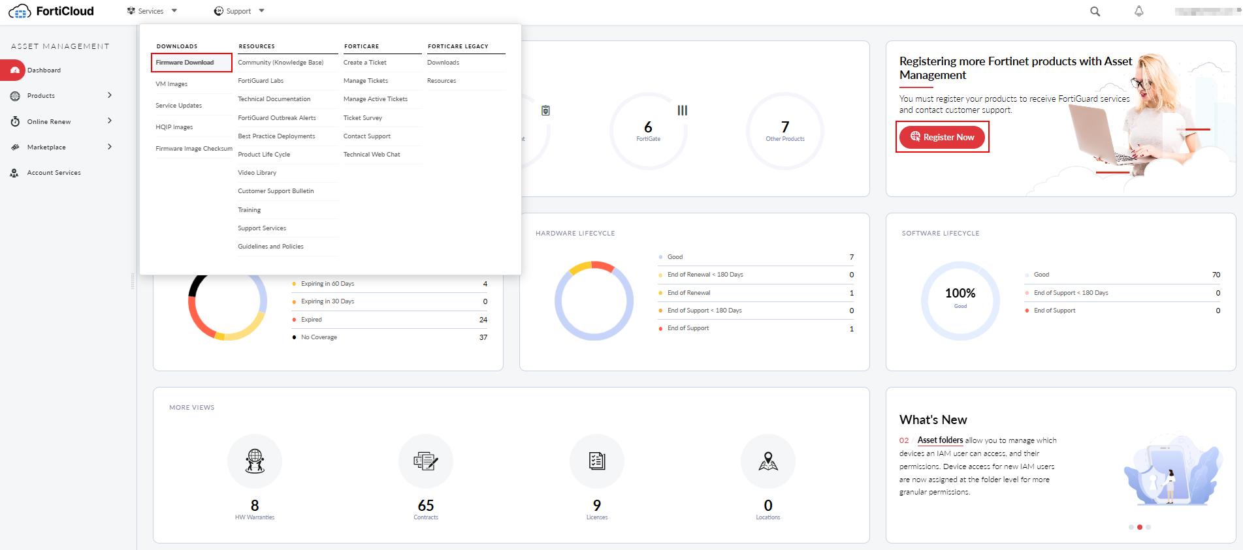Open the search magnifier icon

pos(1095,11)
